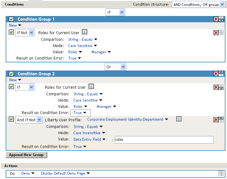Click info icon beside Liberty User Profile department
The height and width of the screenshot is (179, 227).
179,119
